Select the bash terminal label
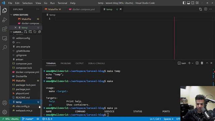 [182, 63]
